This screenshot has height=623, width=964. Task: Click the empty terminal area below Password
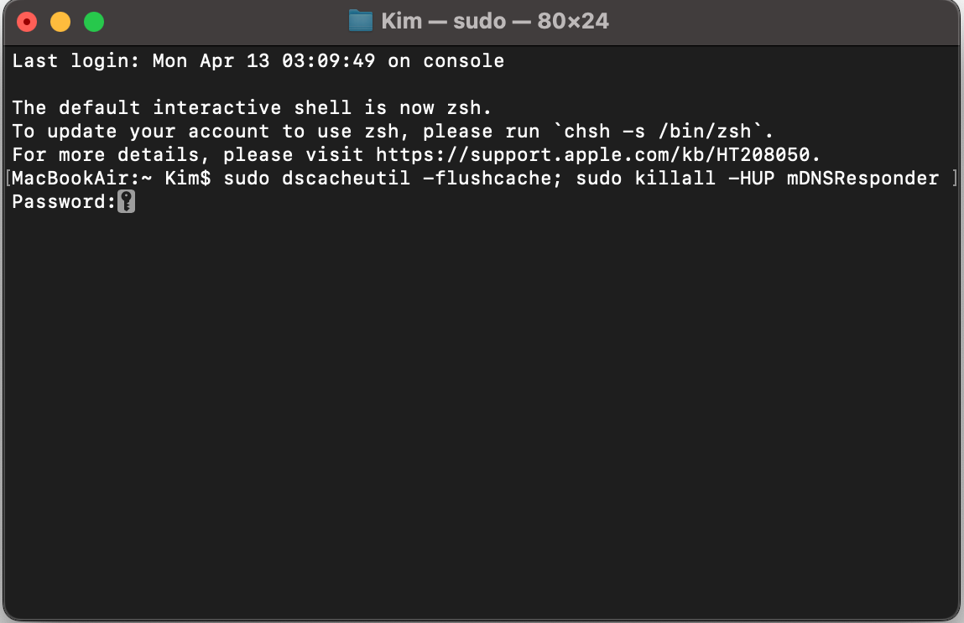pos(482,402)
